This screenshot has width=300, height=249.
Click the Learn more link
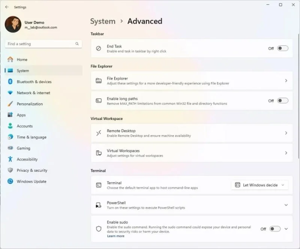coord(115,236)
